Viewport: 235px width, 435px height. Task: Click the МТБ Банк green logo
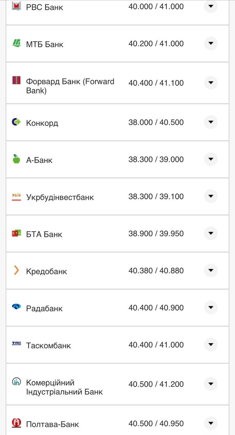click(16, 43)
